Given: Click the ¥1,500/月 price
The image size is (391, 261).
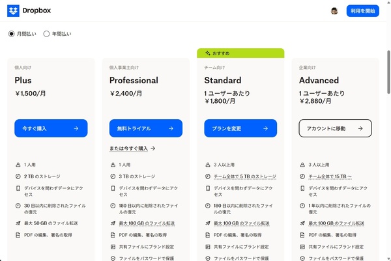Looking at the screenshot, I should coord(31,93).
